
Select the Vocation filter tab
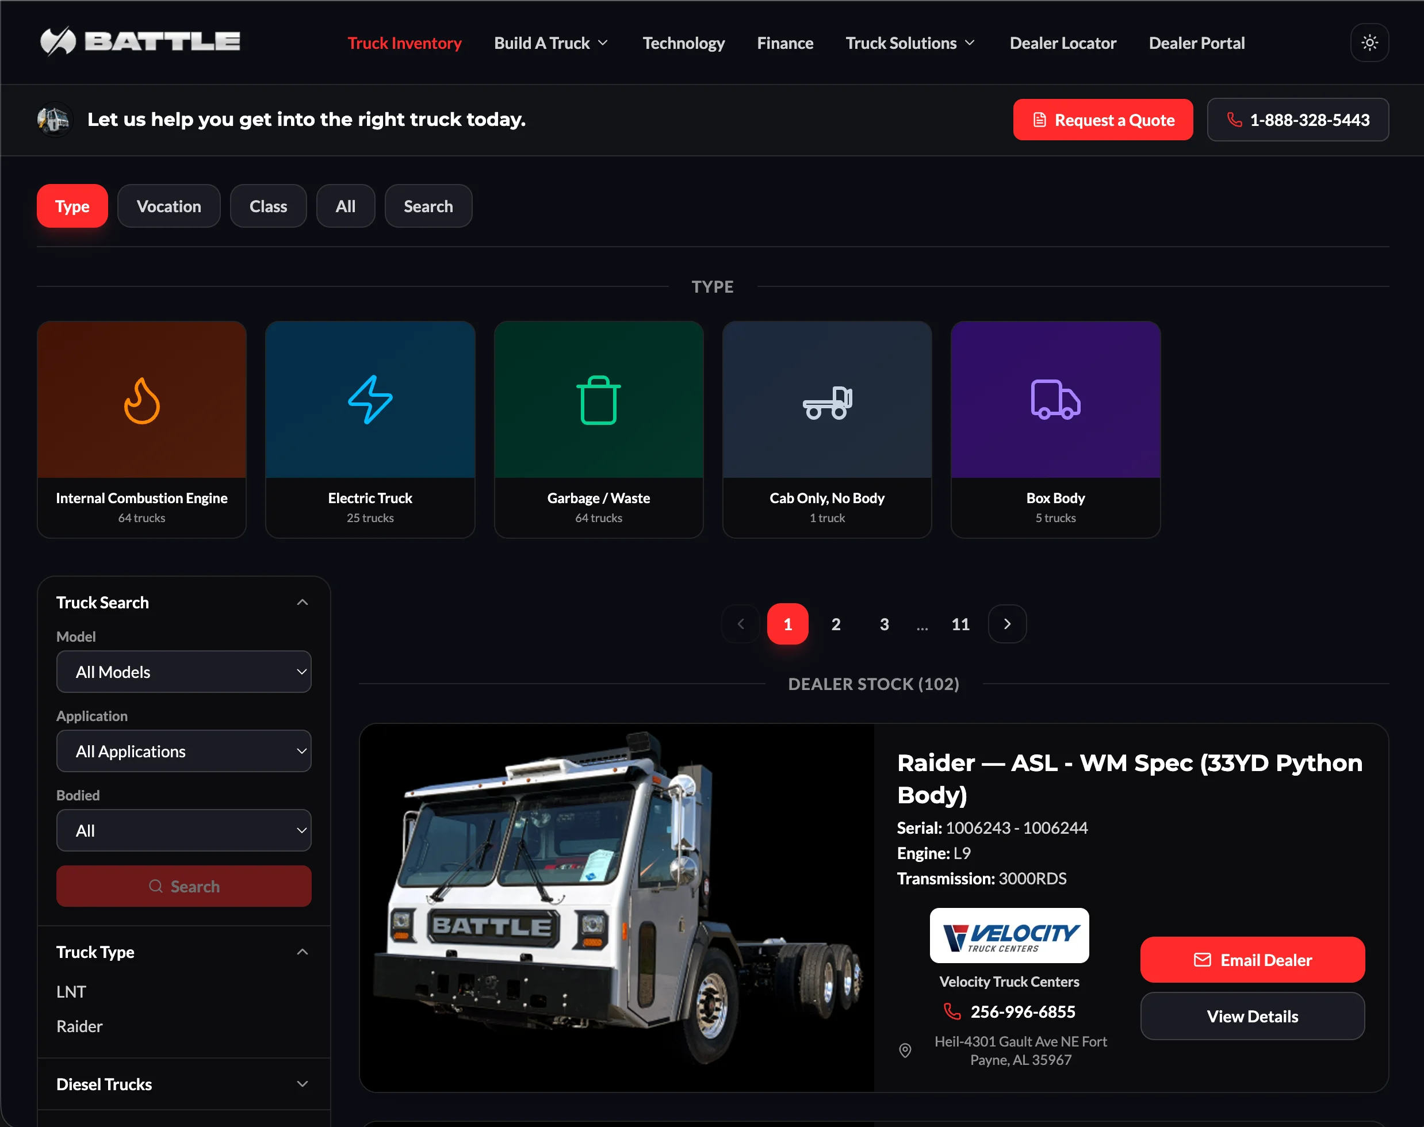click(169, 206)
